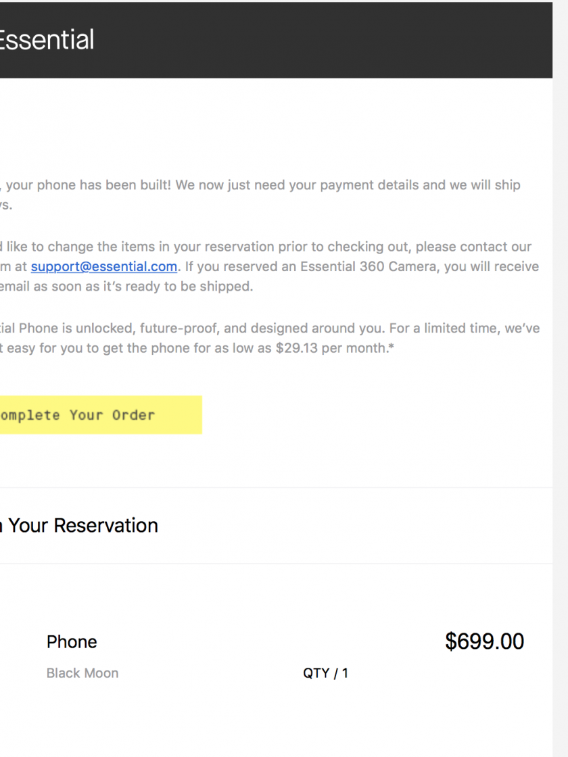
Task: Open the support@essential.com email link
Action: pyautogui.click(x=104, y=266)
